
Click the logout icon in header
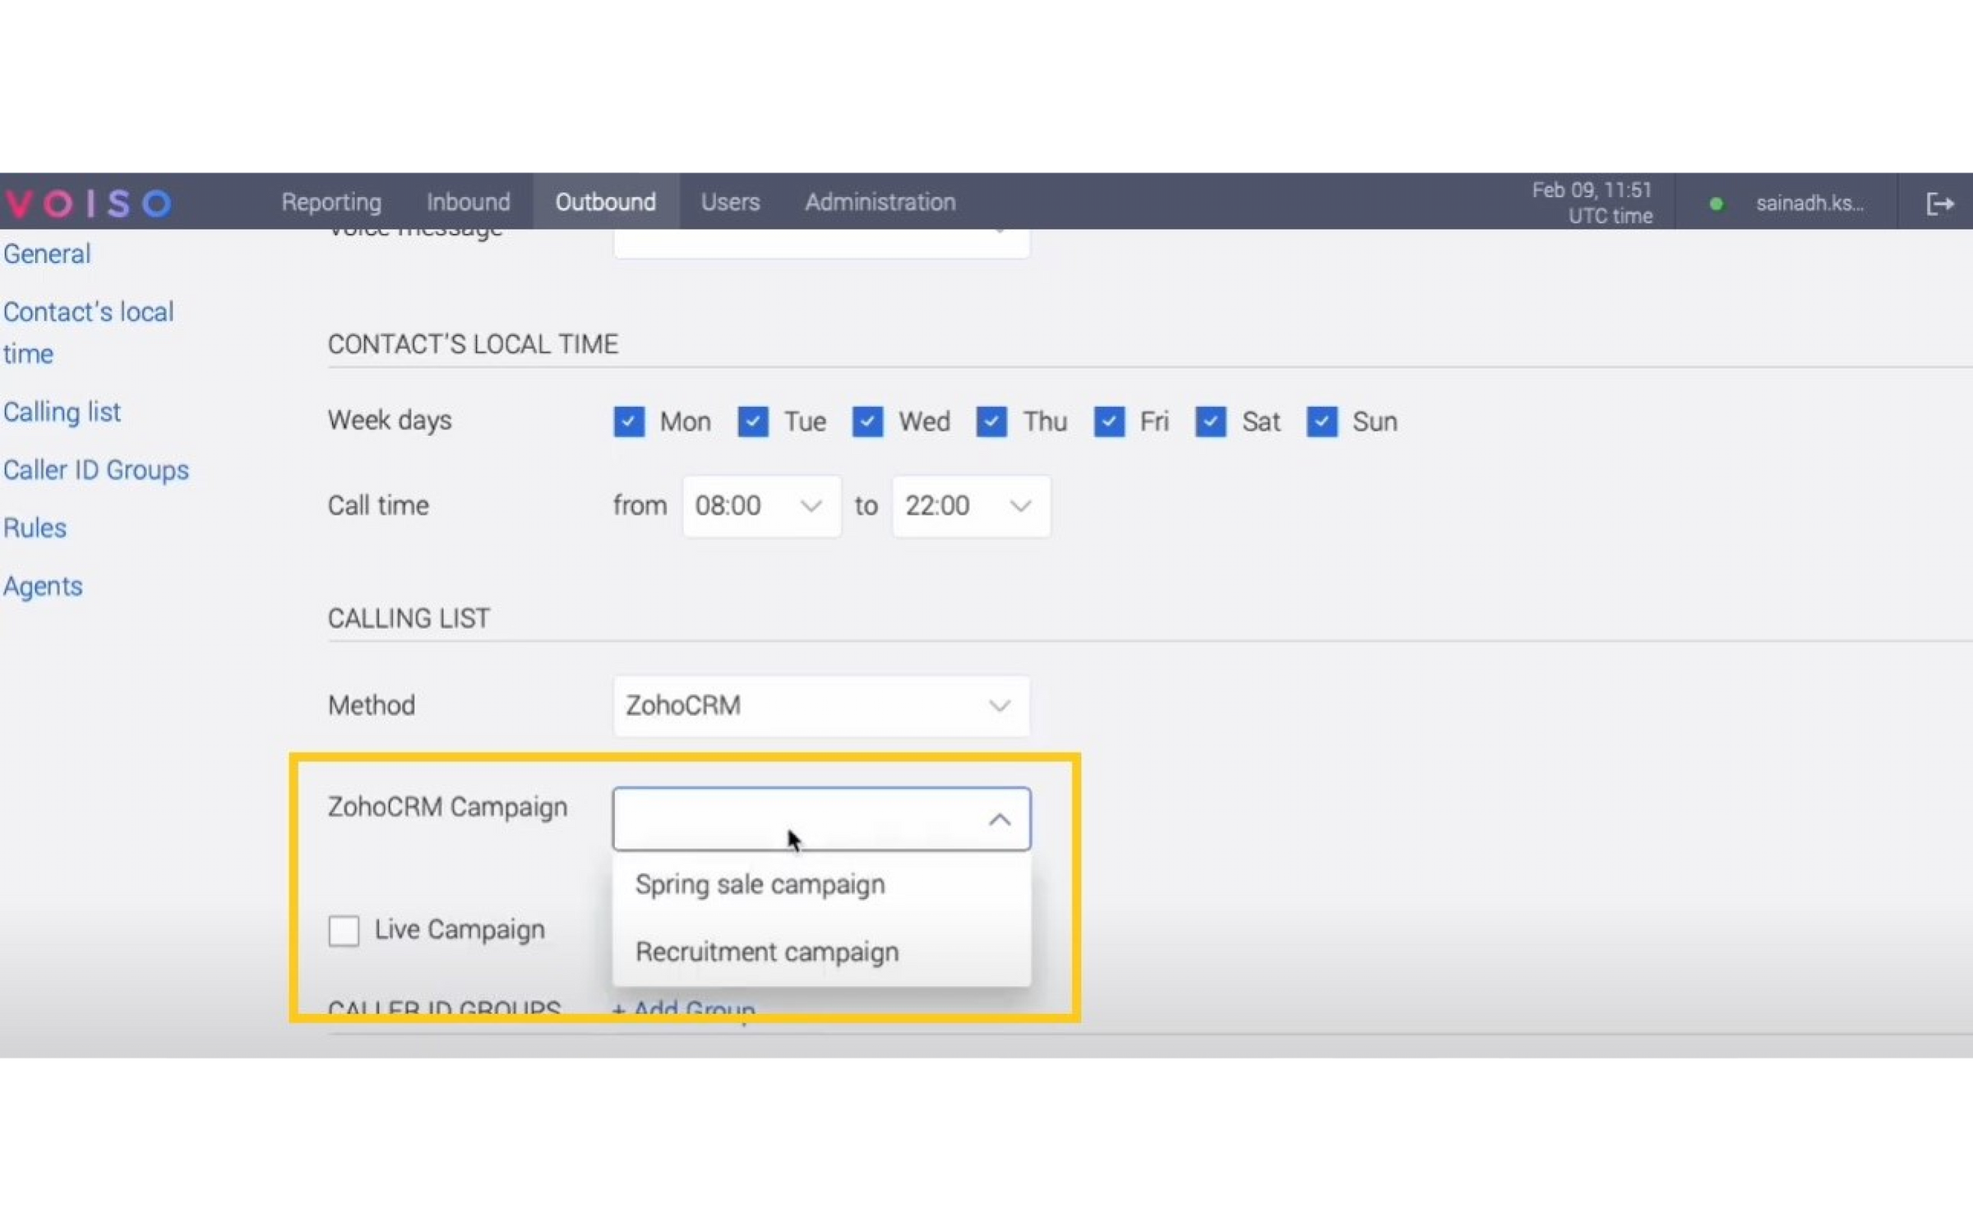pyautogui.click(x=1939, y=203)
